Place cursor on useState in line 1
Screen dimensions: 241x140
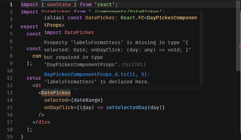(59, 5)
